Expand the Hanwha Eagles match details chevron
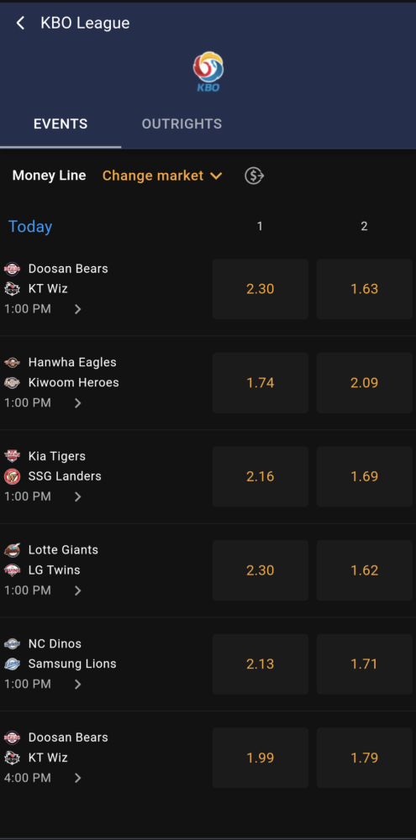The height and width of the screenshot is (840, 416). [x=77, y=403]
